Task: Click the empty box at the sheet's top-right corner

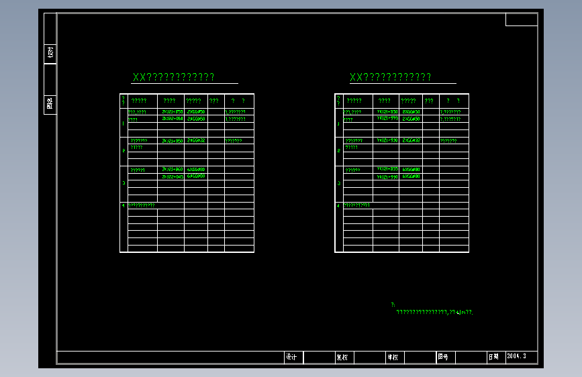Action: 521,19
